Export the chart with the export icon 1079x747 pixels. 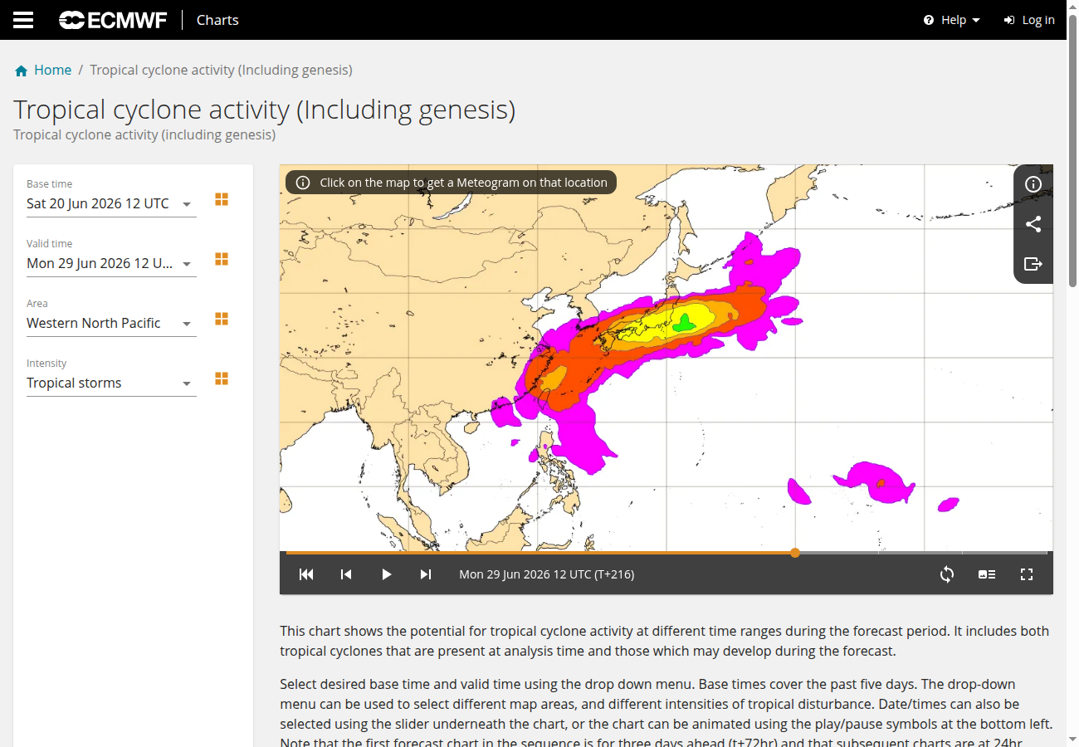coord(1033,264)
